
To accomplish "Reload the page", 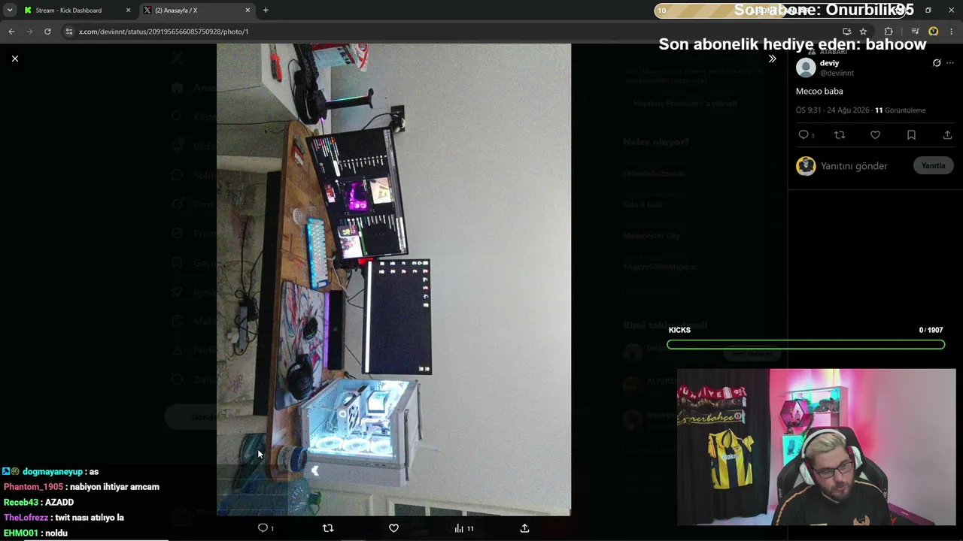I will point(47,32).
